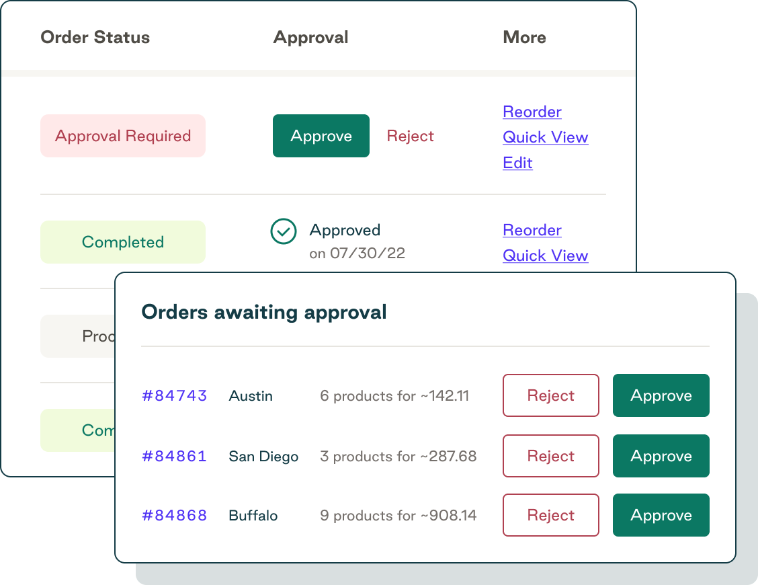
Task: Click Reorder on the Completed order row
Action: click(x=532, y=230)
